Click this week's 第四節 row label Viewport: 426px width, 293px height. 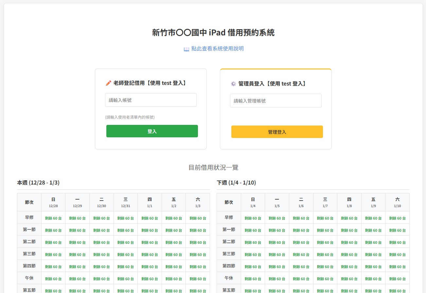[x=29, y=266]
